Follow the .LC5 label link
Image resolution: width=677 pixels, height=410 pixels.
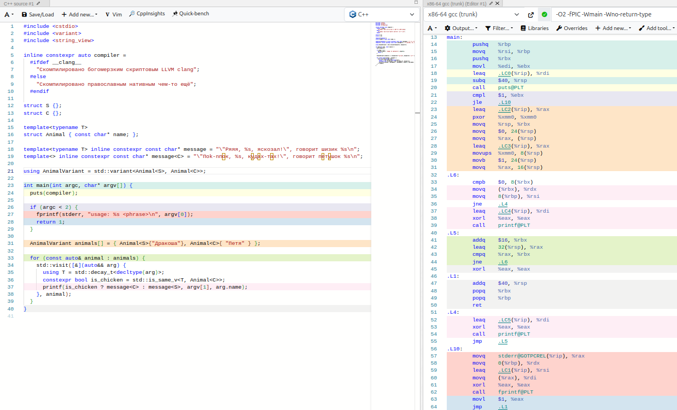click(x=504, y=320)
